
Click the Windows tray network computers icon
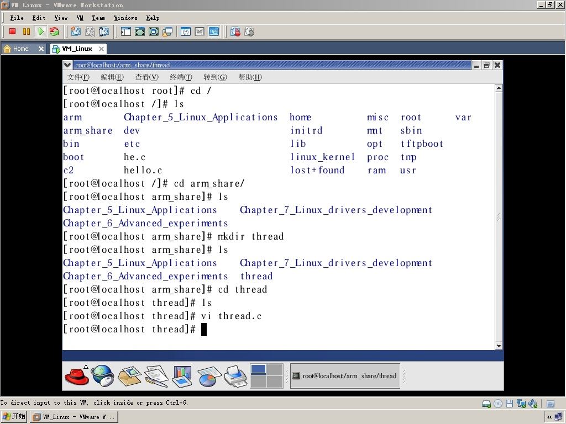[x=559, y=417]
